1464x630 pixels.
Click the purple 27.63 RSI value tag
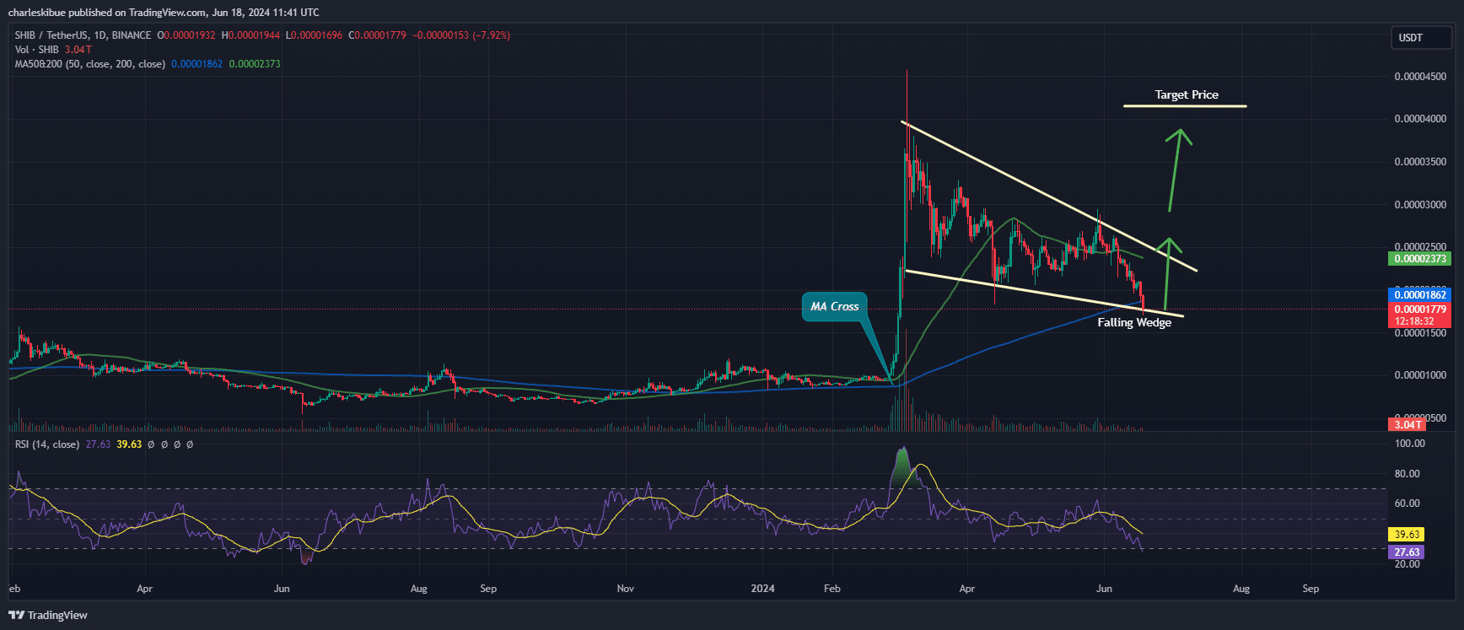coord(1407,552)
